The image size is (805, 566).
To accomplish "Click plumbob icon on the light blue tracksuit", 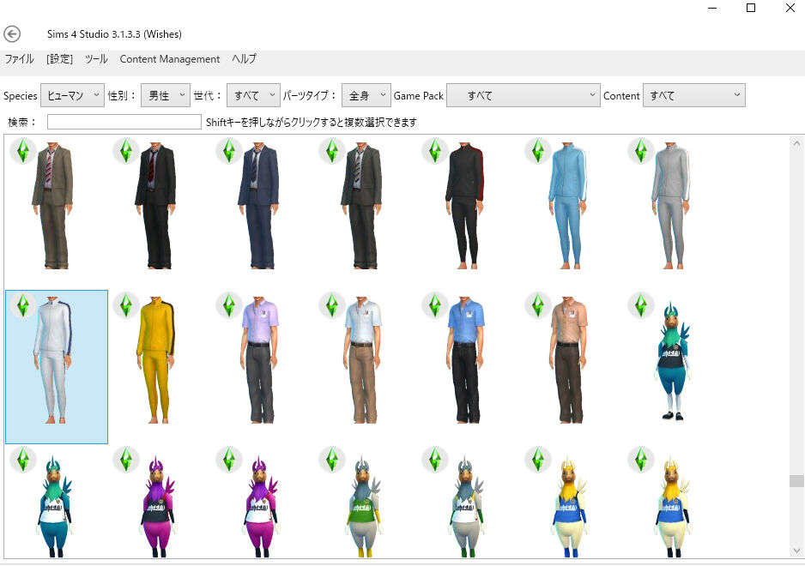I will 537,151.
